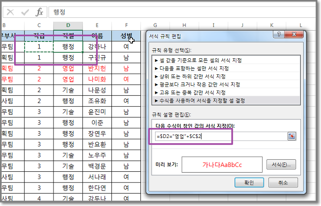Click the 행정 cell in 강하나's row
Screen dimensions: 321x206
68,47
